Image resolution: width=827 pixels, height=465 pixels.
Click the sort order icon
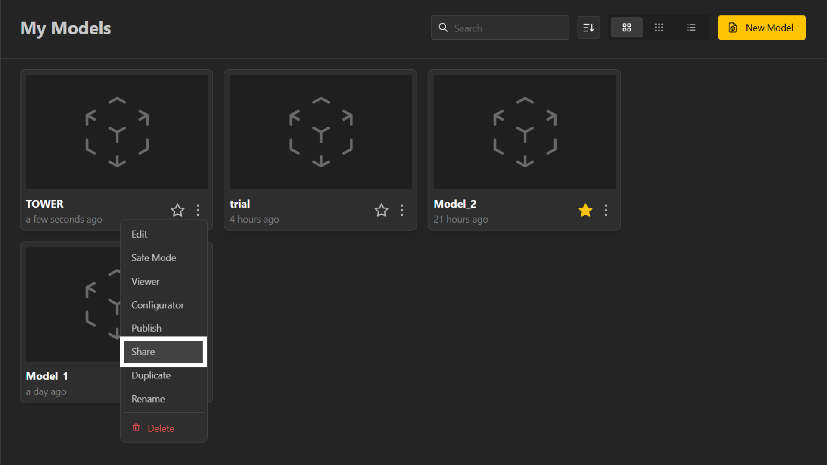click(x=588, y=28)
